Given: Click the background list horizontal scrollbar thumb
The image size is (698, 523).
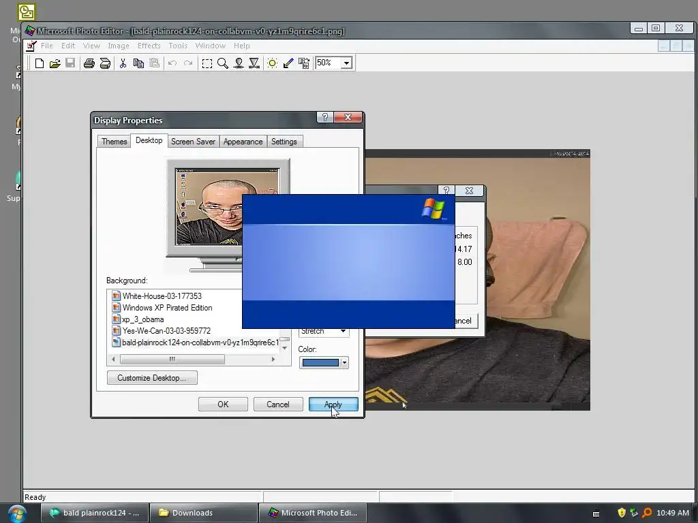Looking at the screenshot, I should pyautogui.click(x=172, y=359).
